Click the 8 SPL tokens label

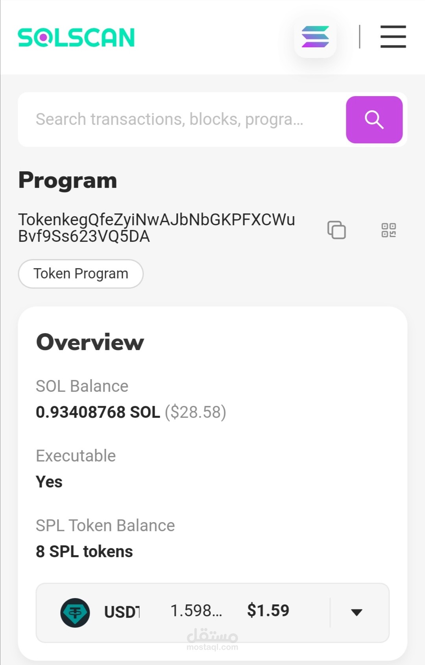[84, 552]
